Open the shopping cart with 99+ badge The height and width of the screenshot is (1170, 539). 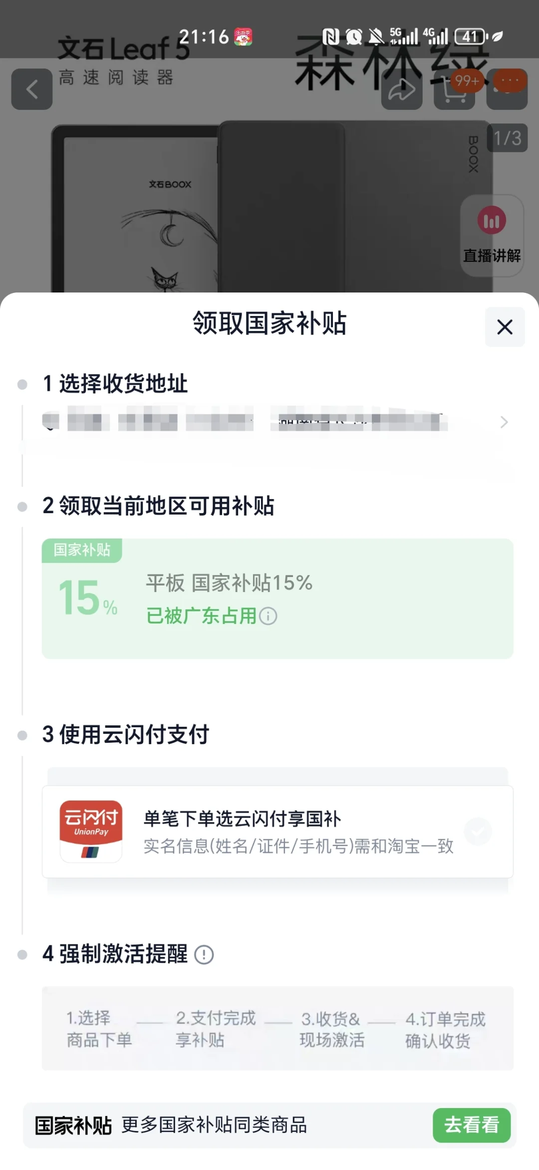(455, 90)
